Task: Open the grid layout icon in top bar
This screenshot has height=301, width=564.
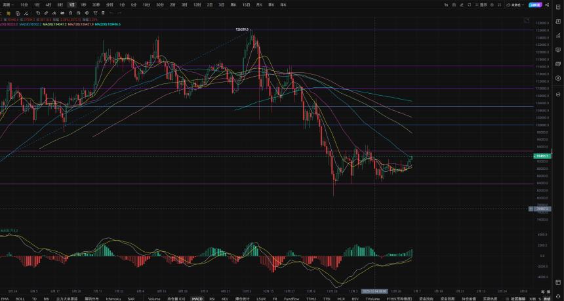Action: 500,5
